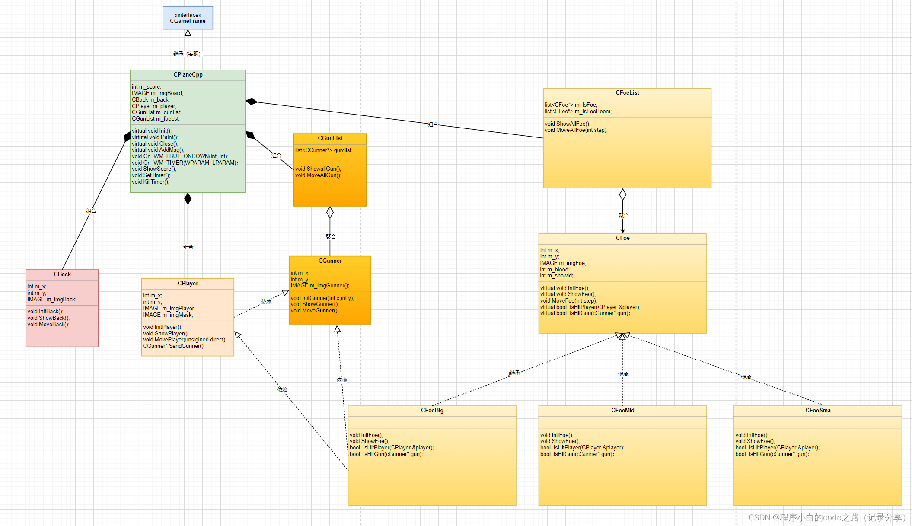912x526 pixels.
Task: Select the CFoeMId class title
Action: pos(622,410)
